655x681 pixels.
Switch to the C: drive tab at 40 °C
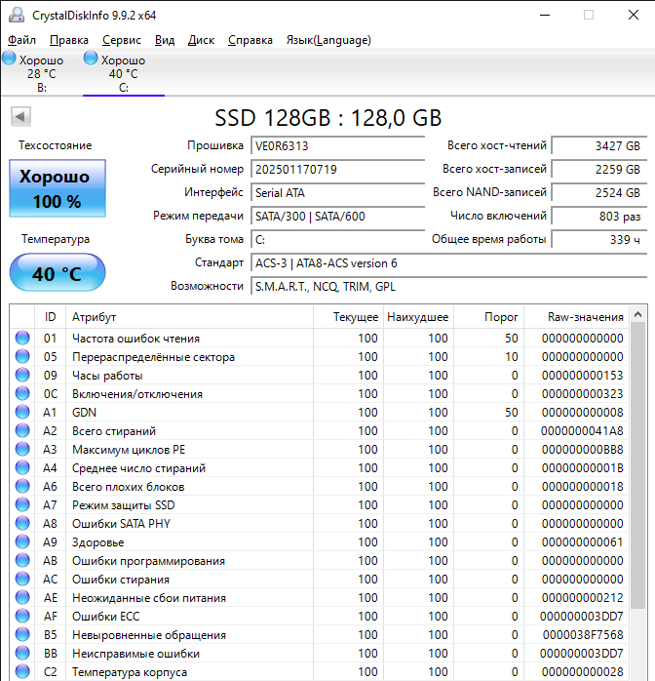click(124, 72)
